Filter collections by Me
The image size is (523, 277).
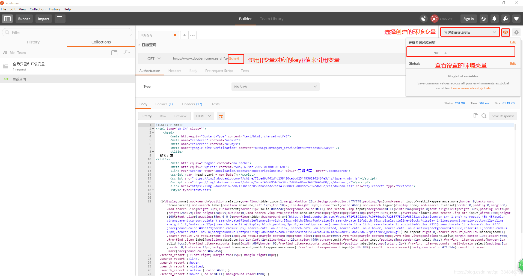(12, 52)
